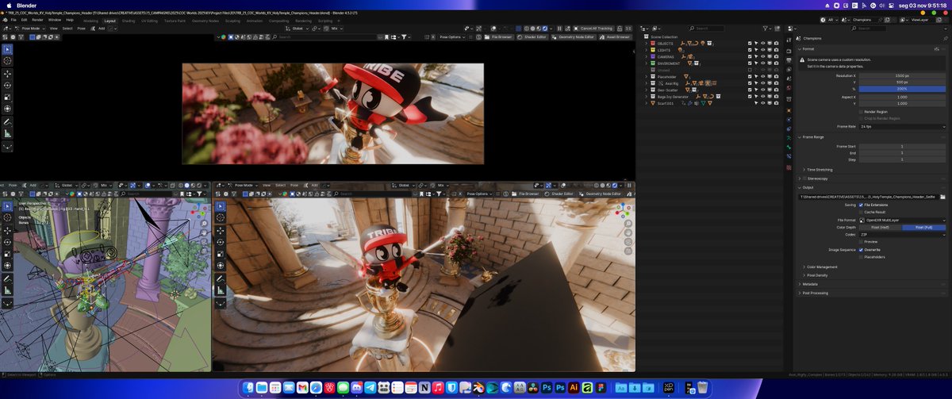Select Float (Half) color depth

(881, 227)
